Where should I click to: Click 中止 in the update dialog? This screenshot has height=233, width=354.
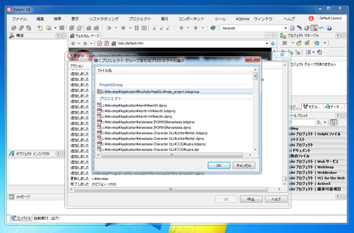point(251,199)
